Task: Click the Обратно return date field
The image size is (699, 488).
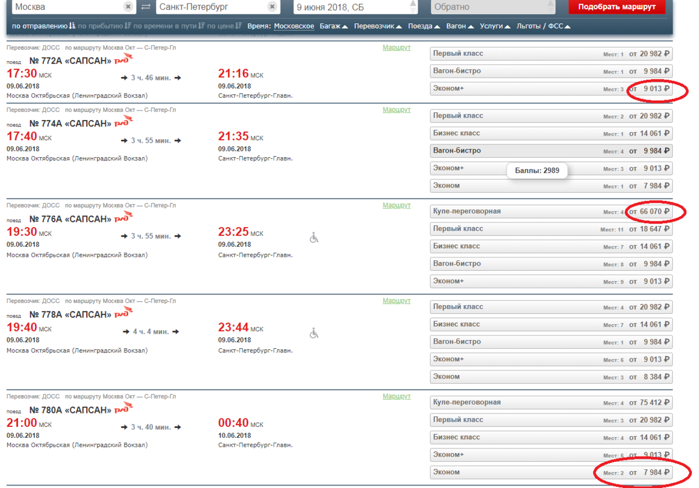Action: (493, 7)
